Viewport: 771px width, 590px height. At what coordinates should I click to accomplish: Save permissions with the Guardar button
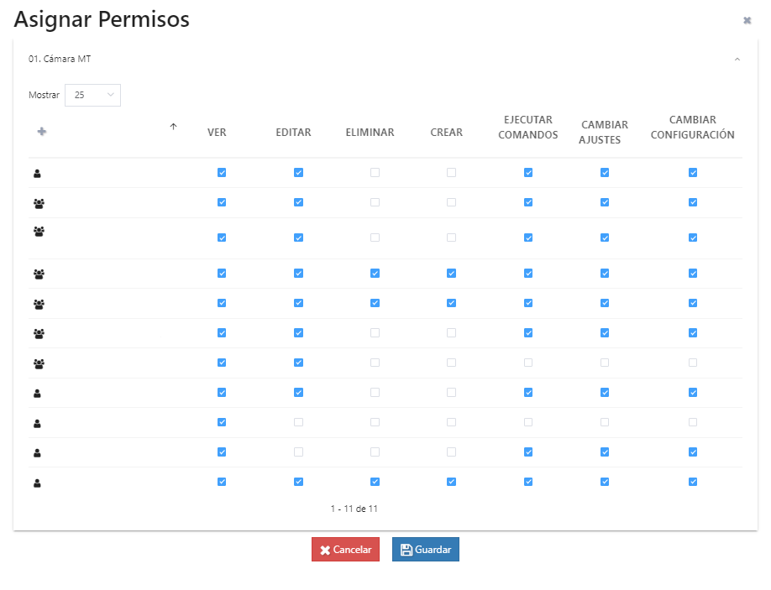pos(426,550)
